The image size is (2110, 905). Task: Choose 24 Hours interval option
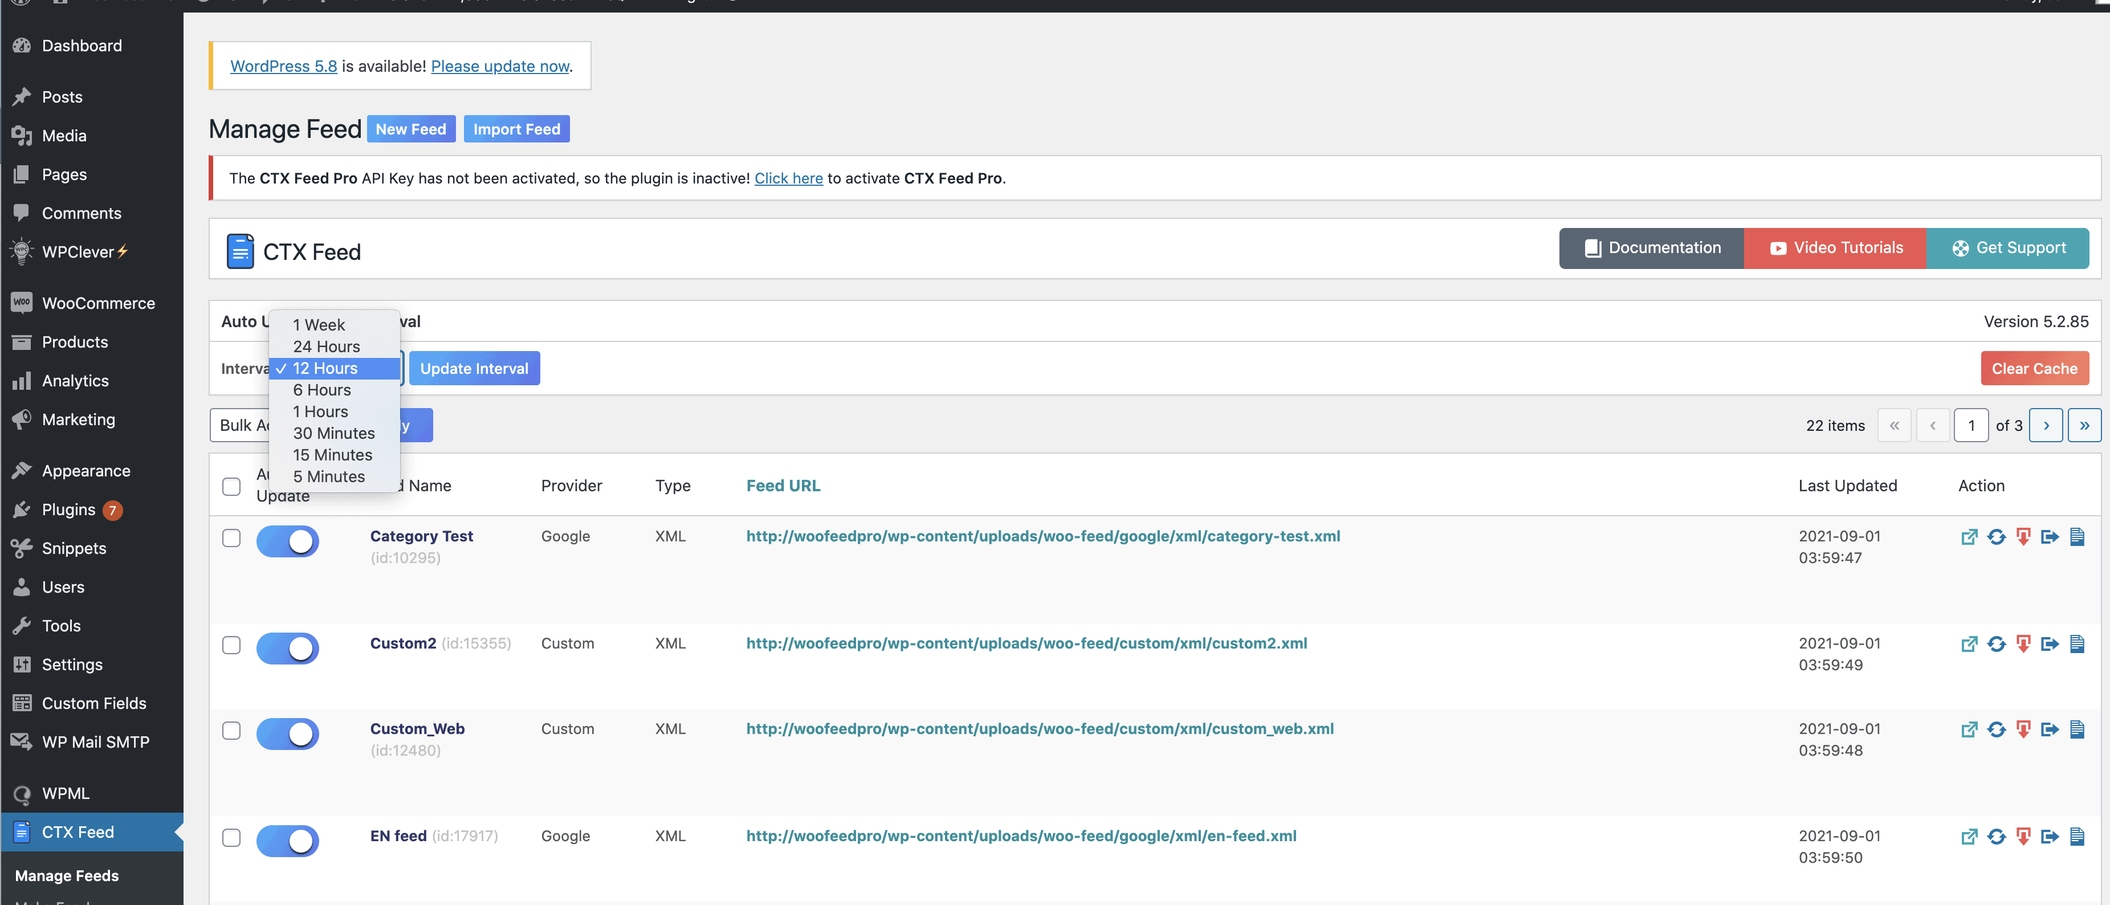click(334, 346)
